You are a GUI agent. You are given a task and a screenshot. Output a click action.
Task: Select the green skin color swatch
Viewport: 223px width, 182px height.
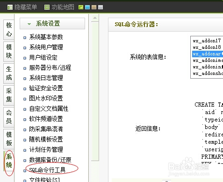(x=81, y=7)
